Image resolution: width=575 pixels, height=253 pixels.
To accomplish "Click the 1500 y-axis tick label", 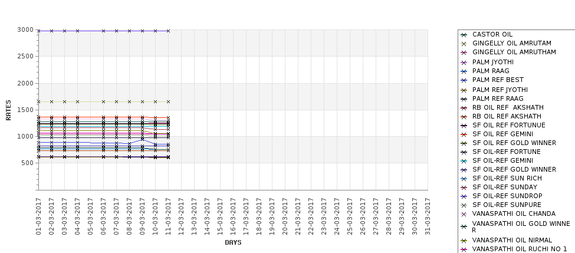I will click(x=25, y=110).
